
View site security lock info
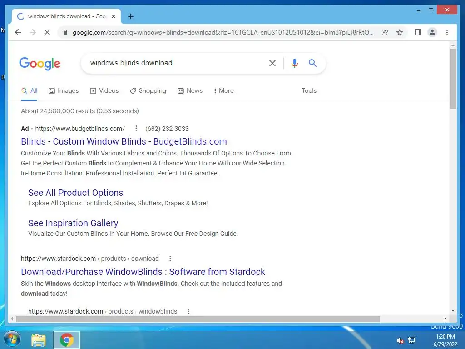[65, 32]
